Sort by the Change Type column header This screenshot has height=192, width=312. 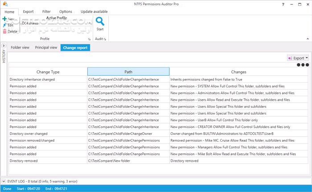click(48, 72)
